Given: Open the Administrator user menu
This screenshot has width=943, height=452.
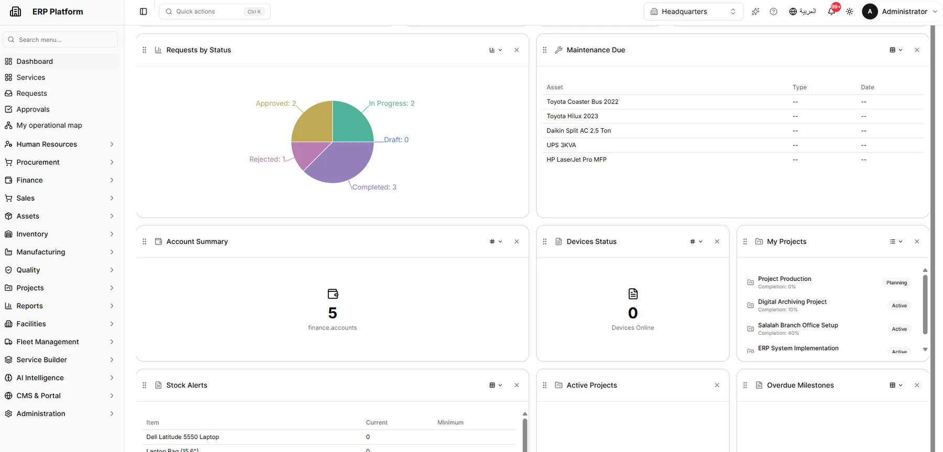Looking at the screenshot, I should click(x=900, y=12).
